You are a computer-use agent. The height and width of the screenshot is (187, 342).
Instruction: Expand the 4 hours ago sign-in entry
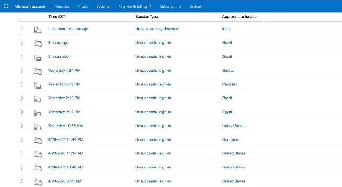click(x=22, y=43)
